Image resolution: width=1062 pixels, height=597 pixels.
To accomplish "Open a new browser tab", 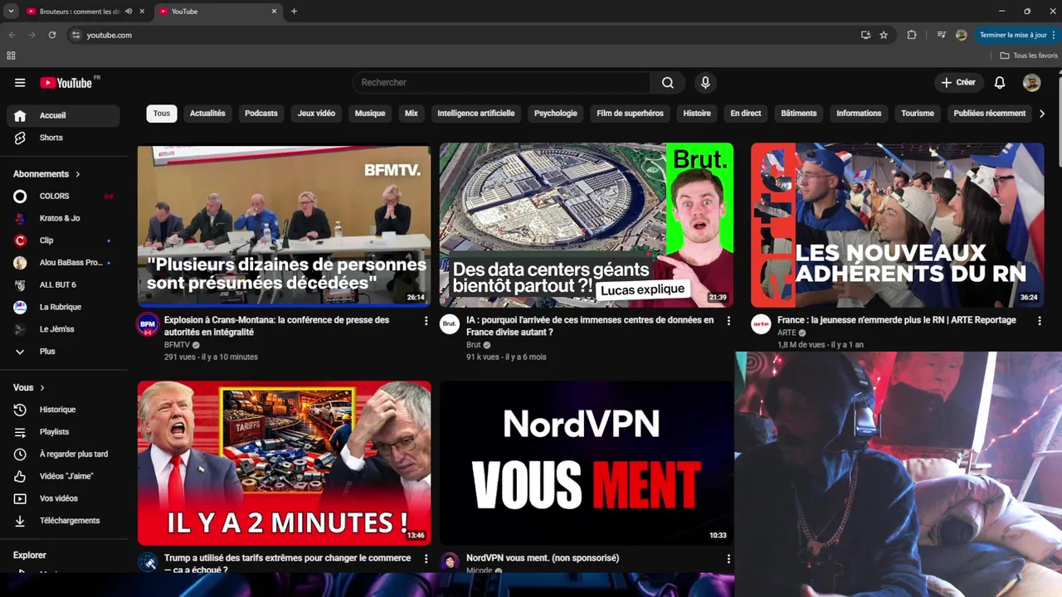I will tap(294, 12).
